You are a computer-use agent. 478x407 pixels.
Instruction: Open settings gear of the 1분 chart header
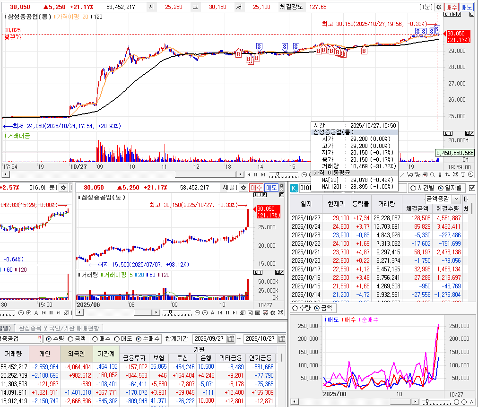(x=438, y=7)
